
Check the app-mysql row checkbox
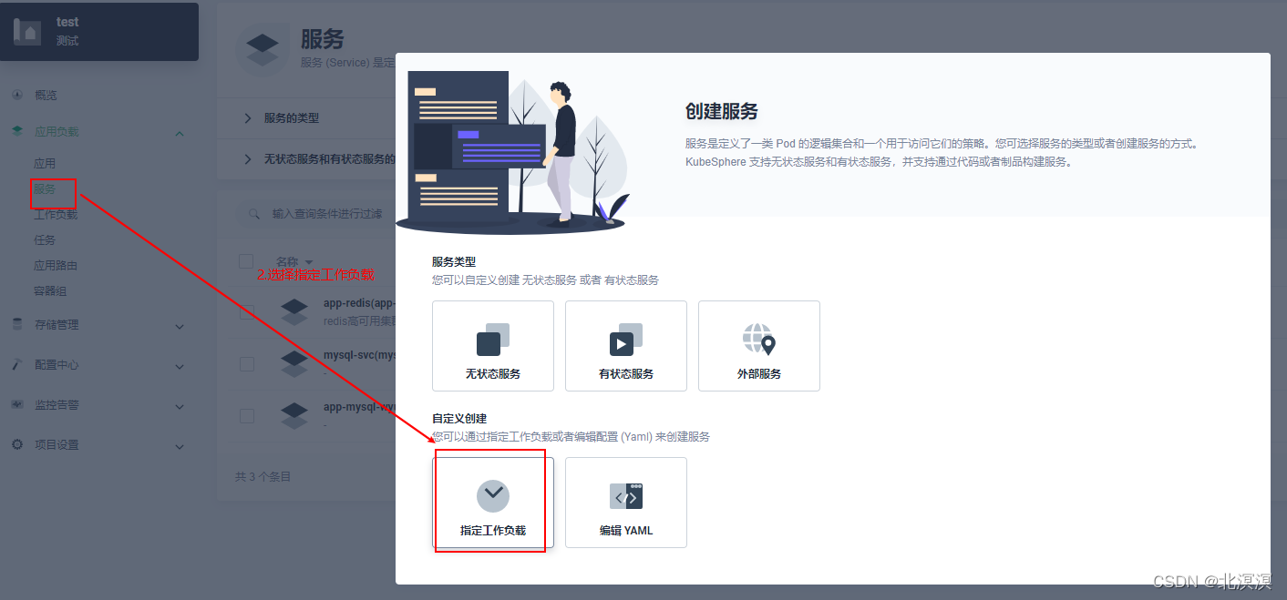point(246,416)
